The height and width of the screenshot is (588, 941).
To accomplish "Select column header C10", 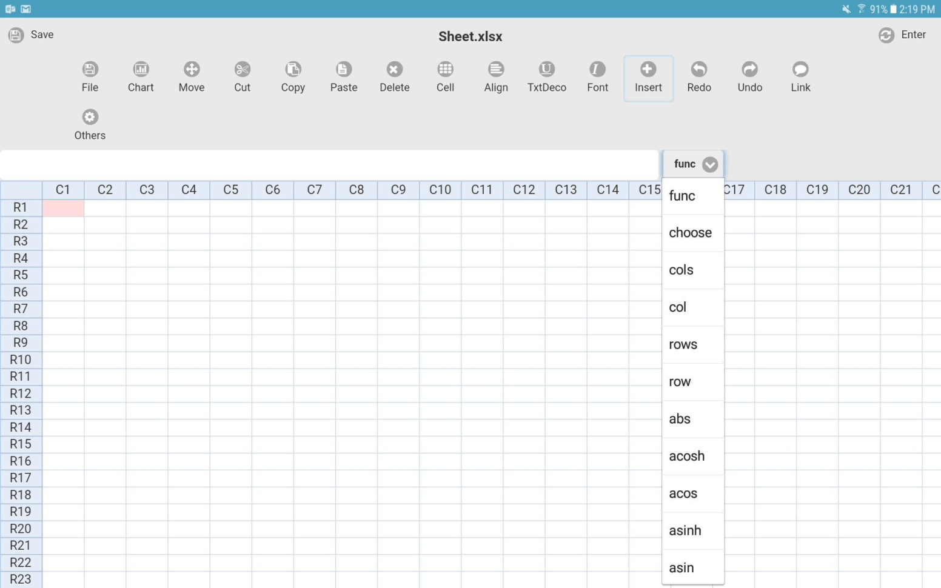I will click(x=440, y=190).
